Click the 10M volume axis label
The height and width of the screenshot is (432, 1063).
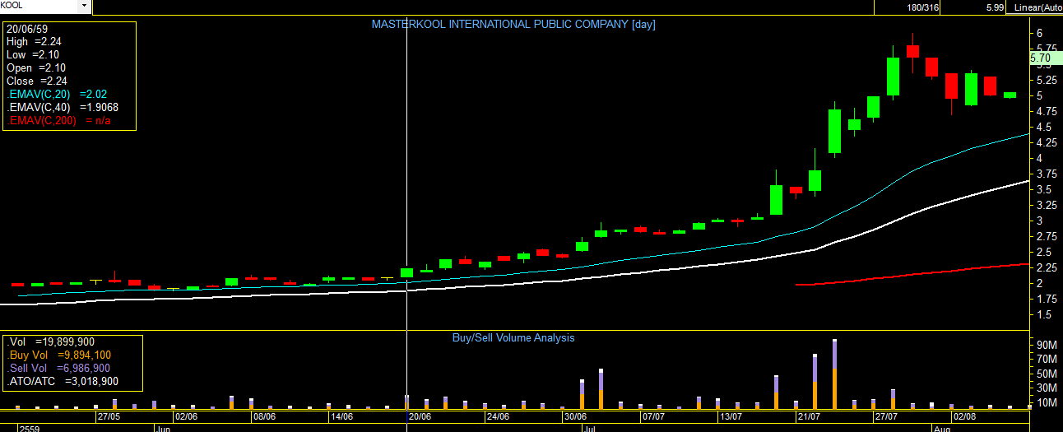pyautogui.click(x=1047, y=402)
